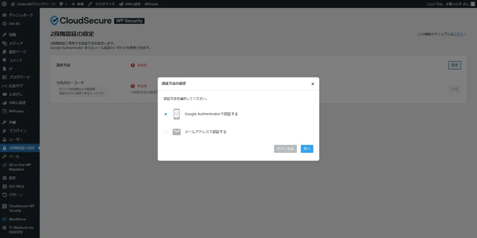This screenshot has height=238, width=477.
Task: Close the 認証方法の設定 dialog
Action: (313, 84)
